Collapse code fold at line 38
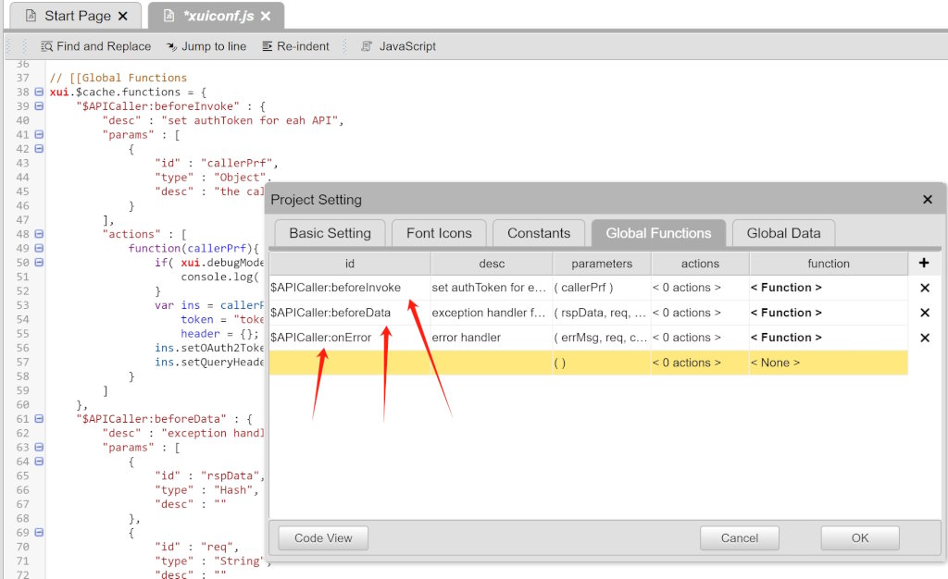 coord(39,92)
